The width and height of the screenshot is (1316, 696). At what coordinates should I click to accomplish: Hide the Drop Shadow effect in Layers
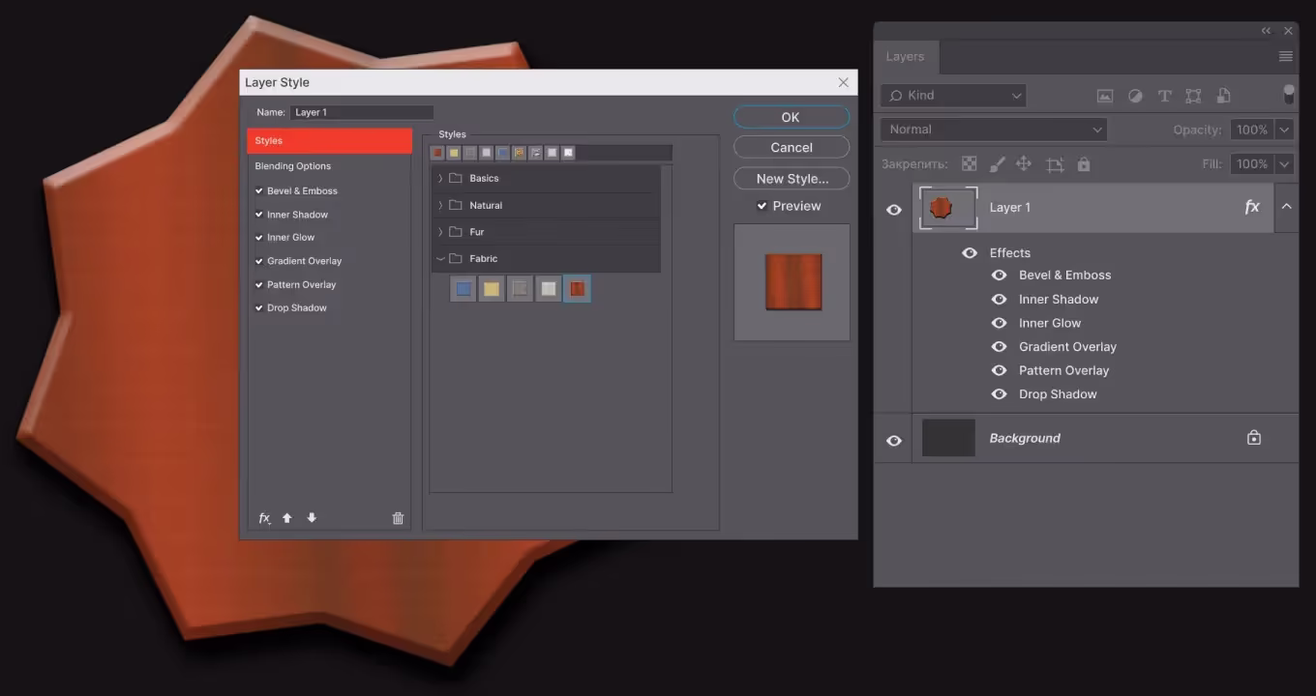click(1000, 394)
